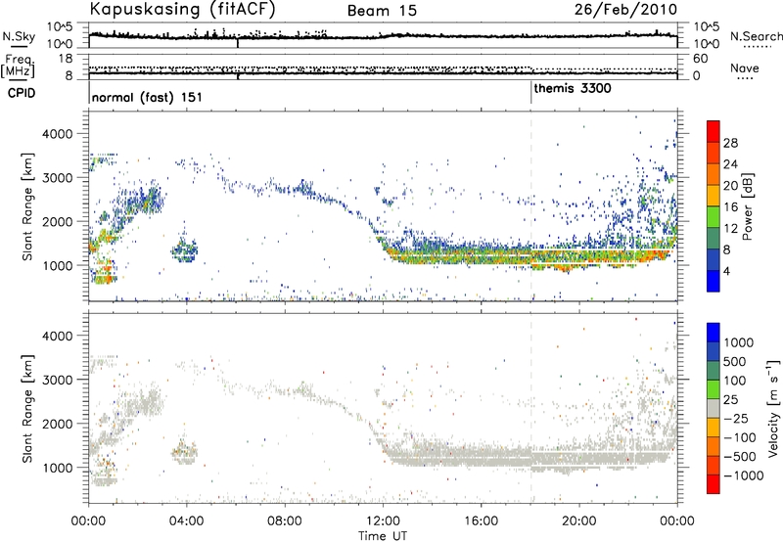This screenshot has width=783, height=542.
Task: Click the date '26/Feb/2010'
Action: tap(625, 9)
